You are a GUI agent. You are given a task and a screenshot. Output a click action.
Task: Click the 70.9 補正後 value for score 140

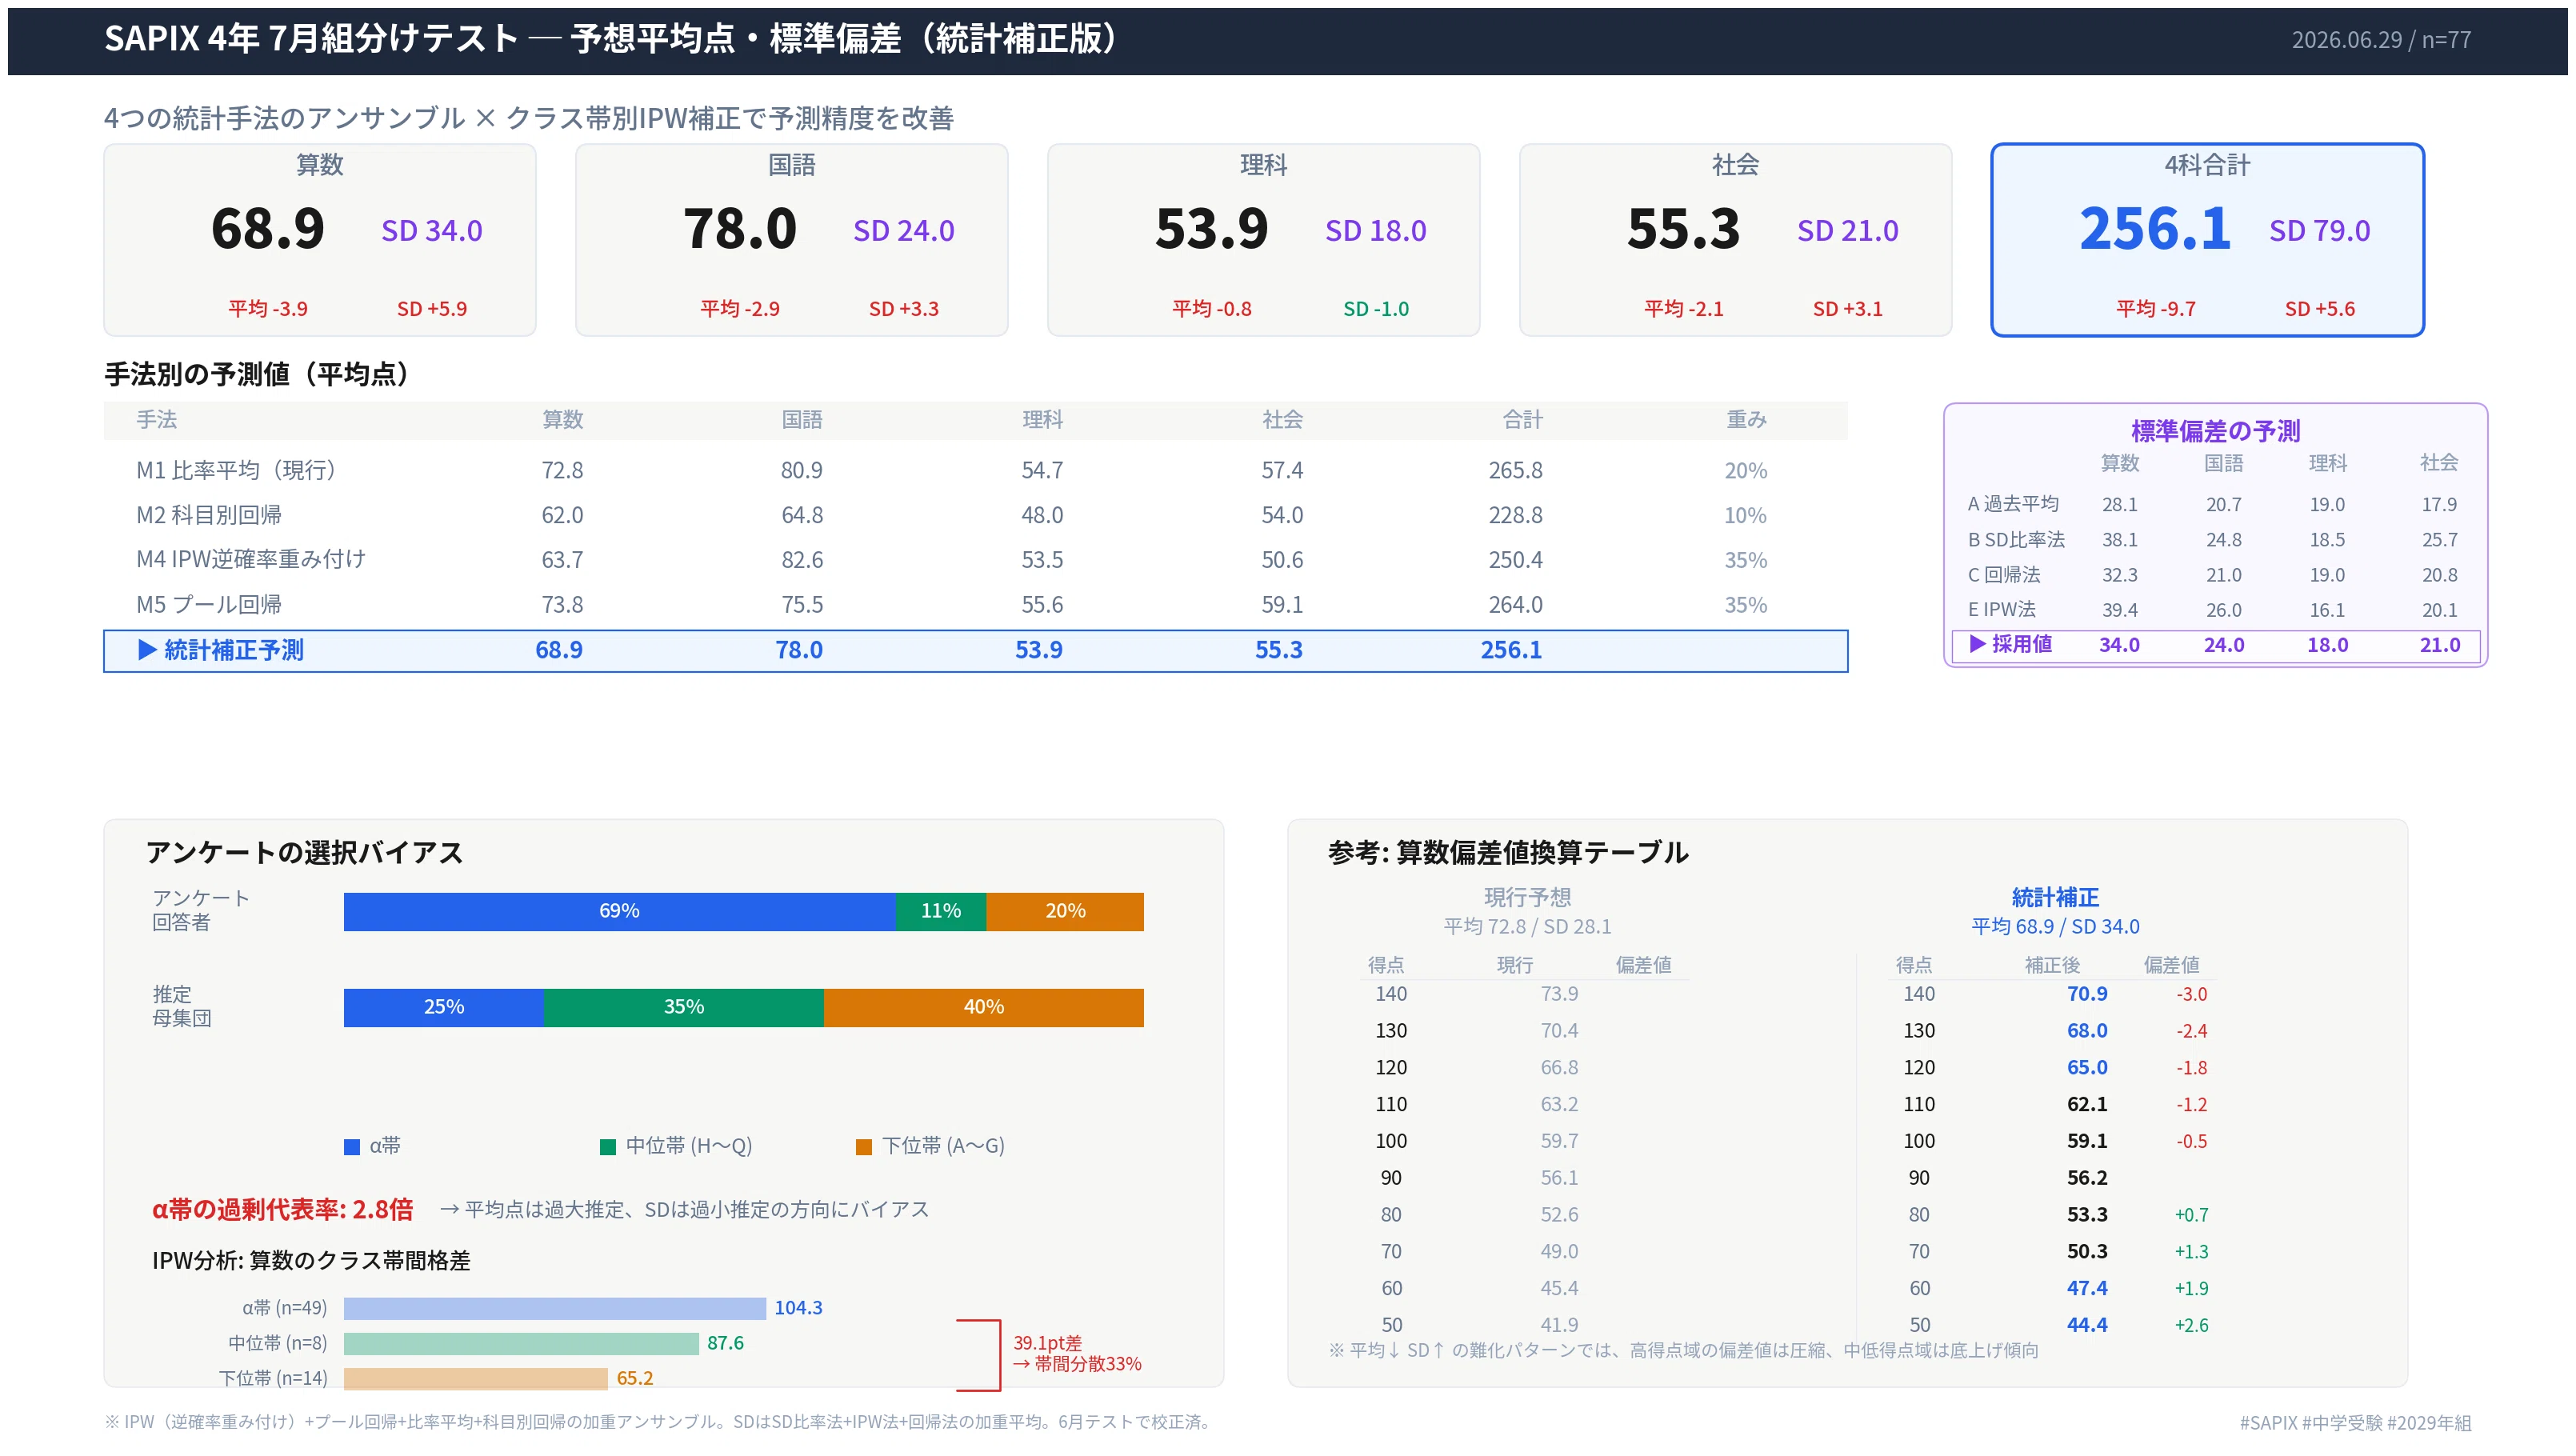click(2087, 994)
